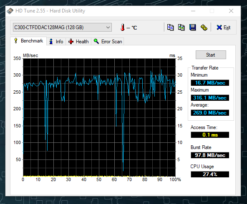247x204 pixels.
Task: Open the options tools icon
Action: pos(204,27)
